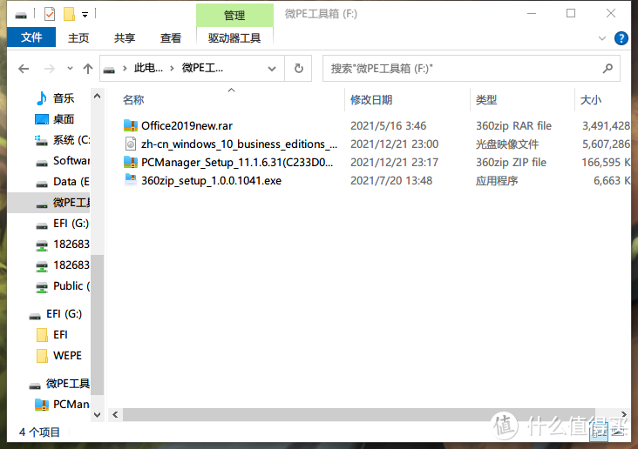Click the file list horizontal scrollbar
This screenshot has height=449, width=638.
point(359,414)
